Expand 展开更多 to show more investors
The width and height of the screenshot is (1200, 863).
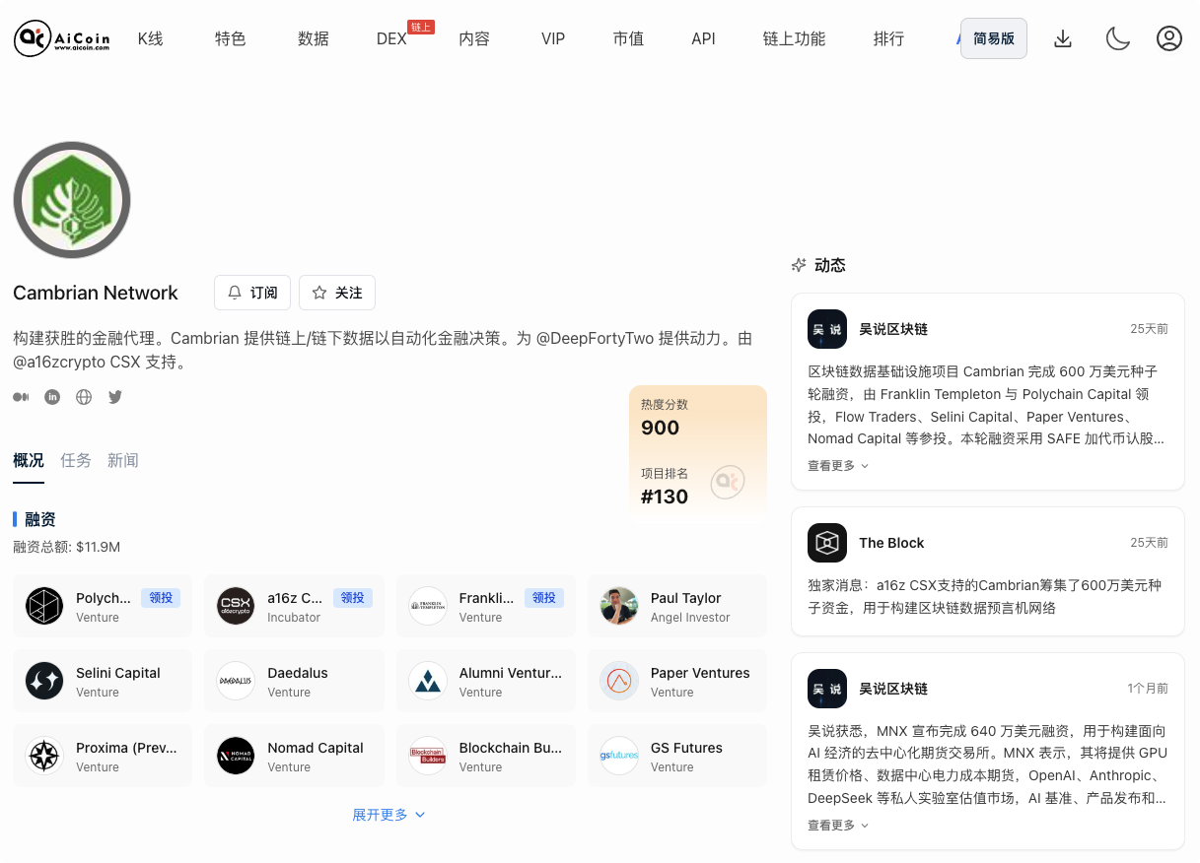tap(388, 815)
